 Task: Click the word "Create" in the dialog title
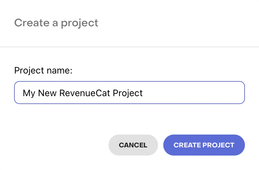[29, 23]
